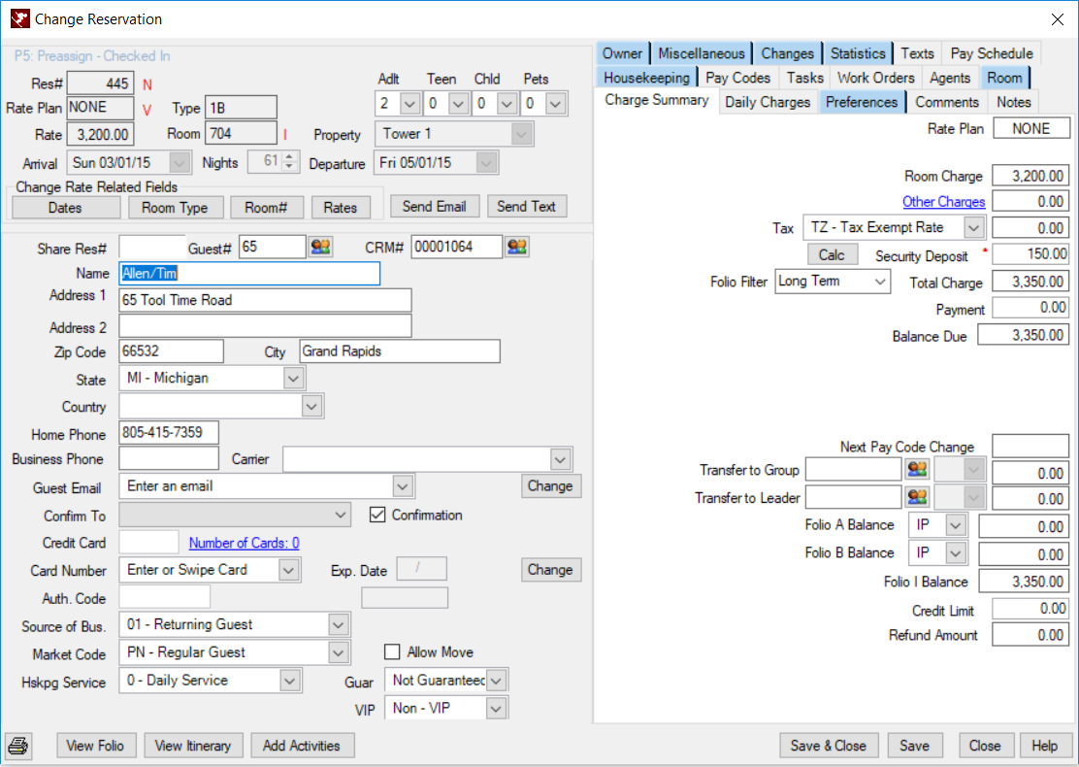Click the CRM lookup icon beside CRM#
1079x767 pixels.
pyautogui.click(x=517, y=247)
